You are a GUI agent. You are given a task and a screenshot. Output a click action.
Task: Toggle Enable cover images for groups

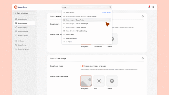coord(82,66)
